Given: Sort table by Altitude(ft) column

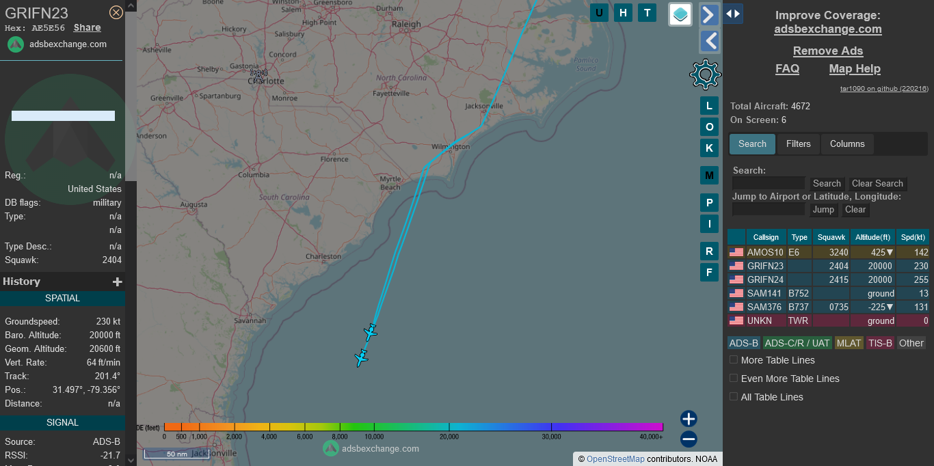Looking at the screenshot, I should coord(873,237).
